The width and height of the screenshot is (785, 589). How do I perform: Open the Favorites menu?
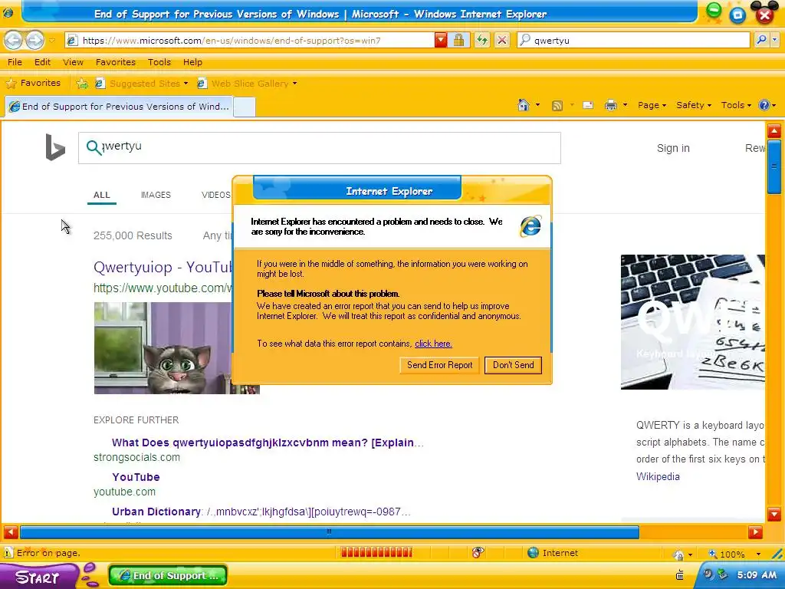tap(116, 62)
